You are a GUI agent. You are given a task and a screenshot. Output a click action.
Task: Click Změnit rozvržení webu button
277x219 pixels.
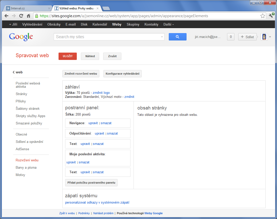(81, 74)
